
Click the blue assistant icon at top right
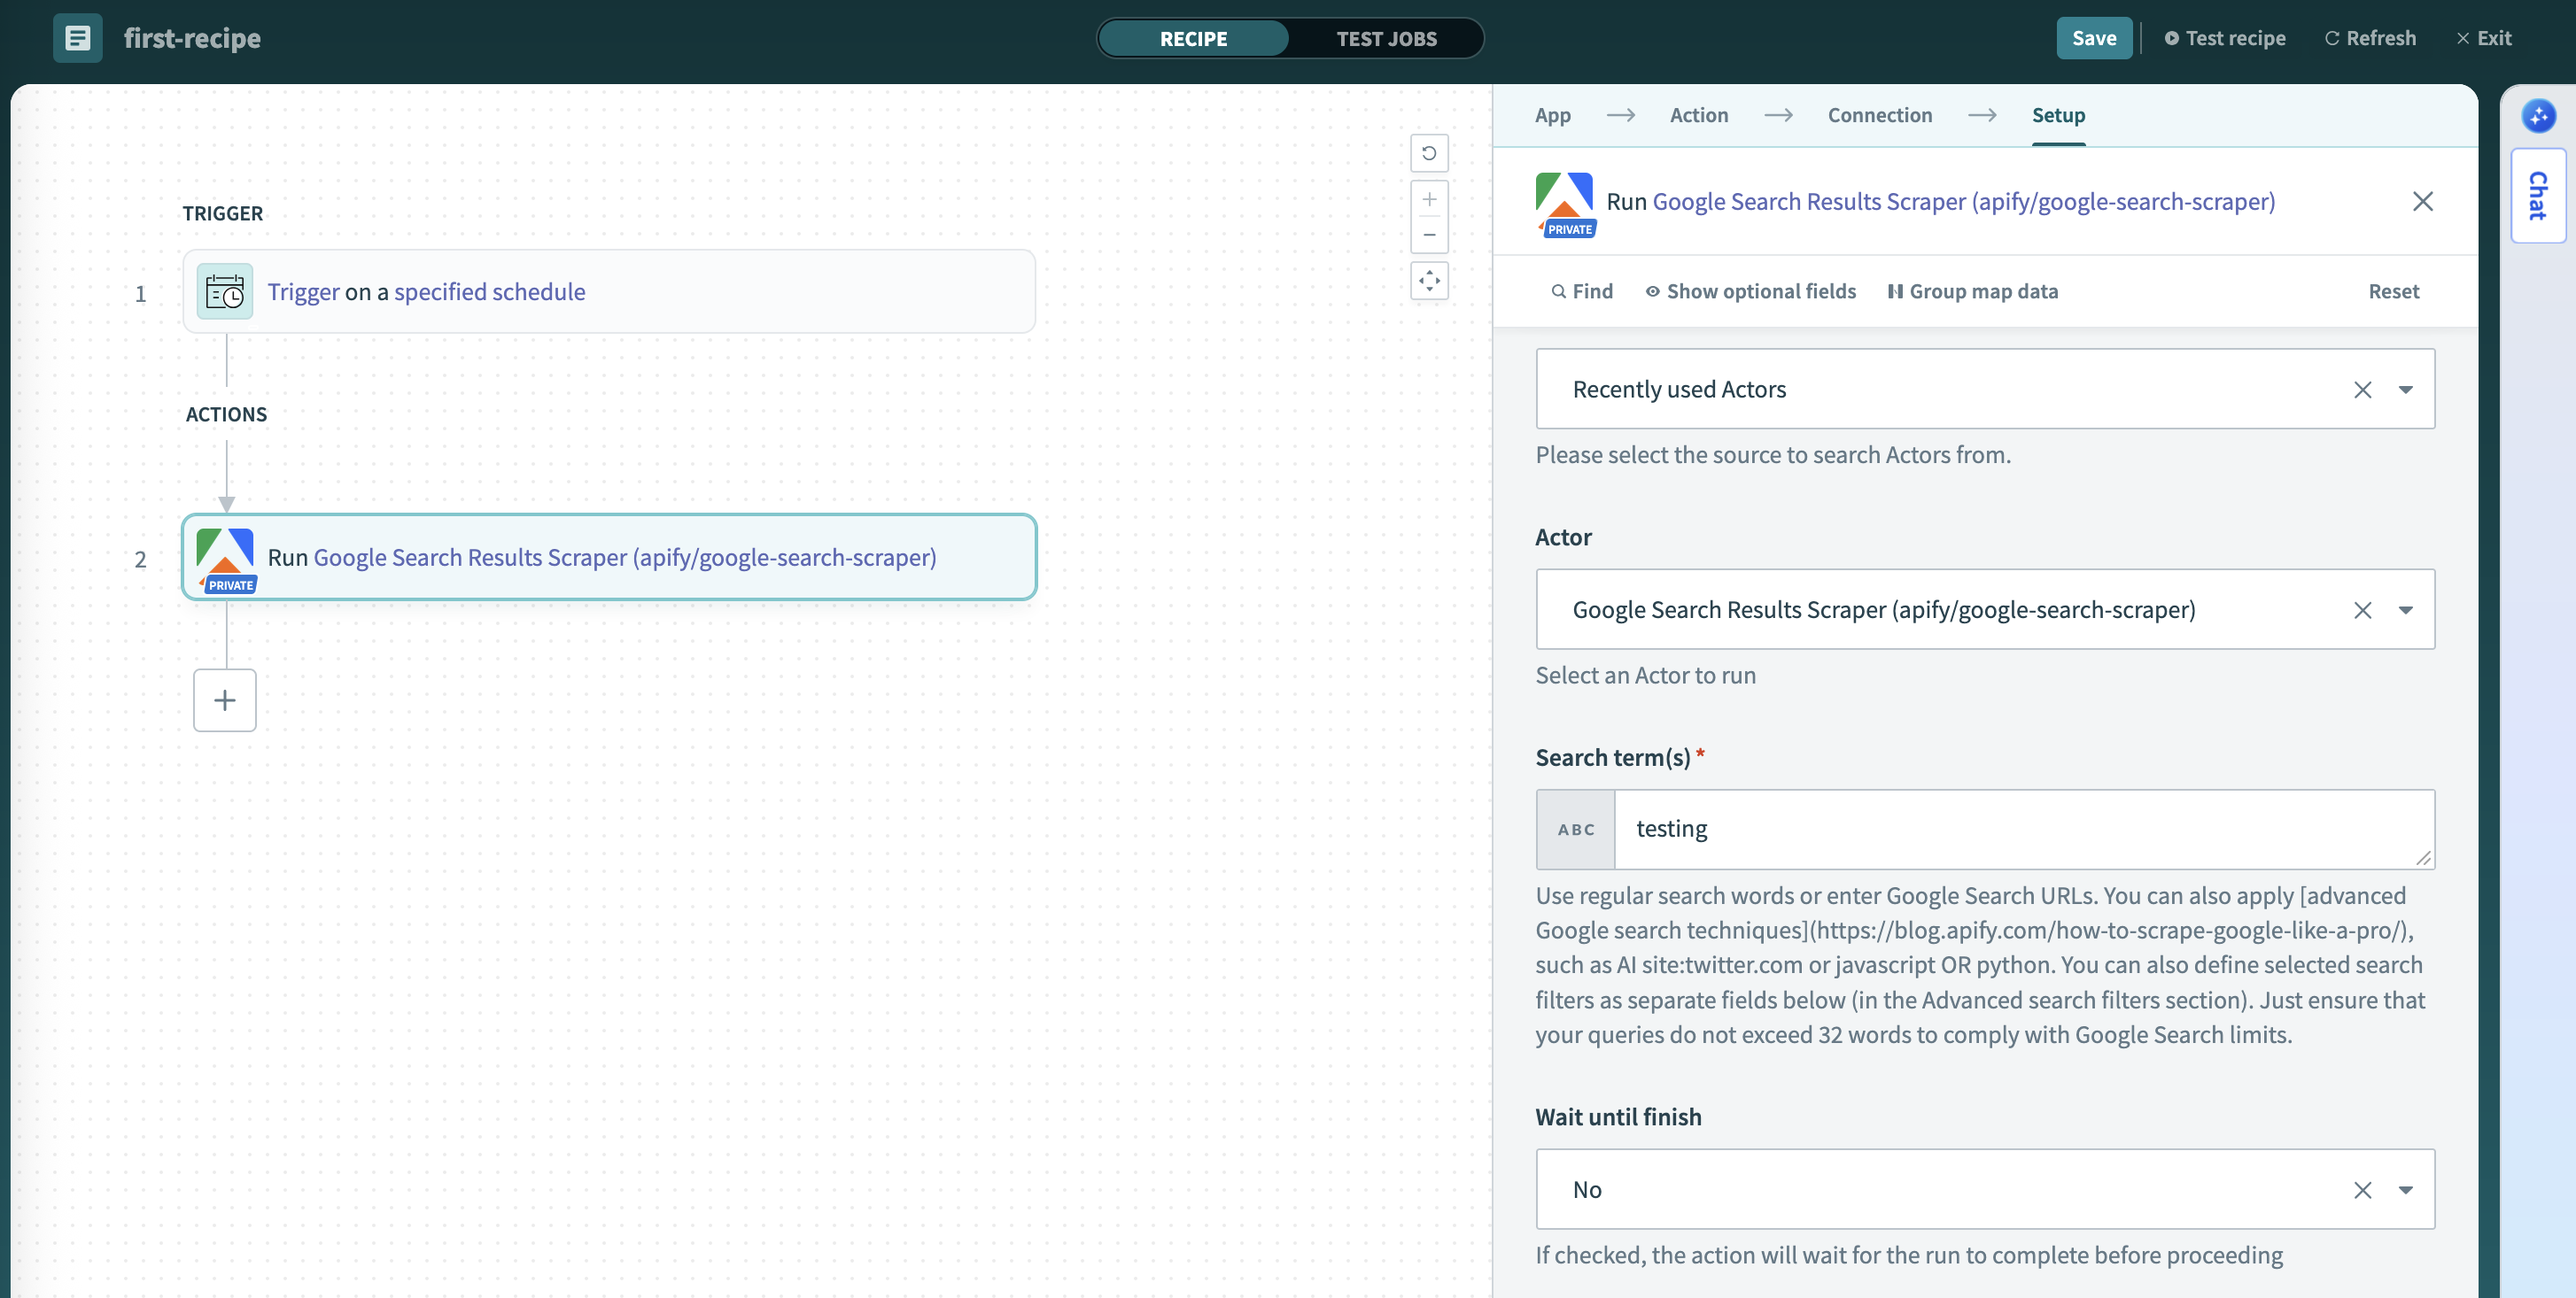[2539, 116]
